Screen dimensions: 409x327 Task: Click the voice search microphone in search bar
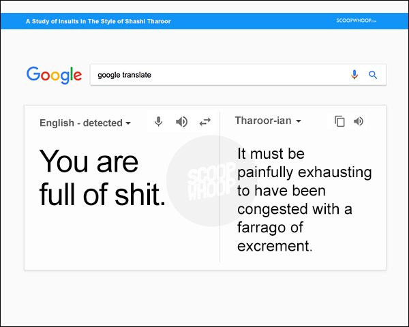point(354,75)
